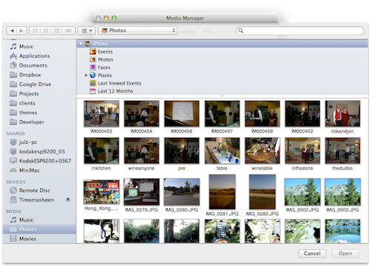
Task: Open the Photos location popup menu
Action: pyautogui.click(x=138, y=30)
